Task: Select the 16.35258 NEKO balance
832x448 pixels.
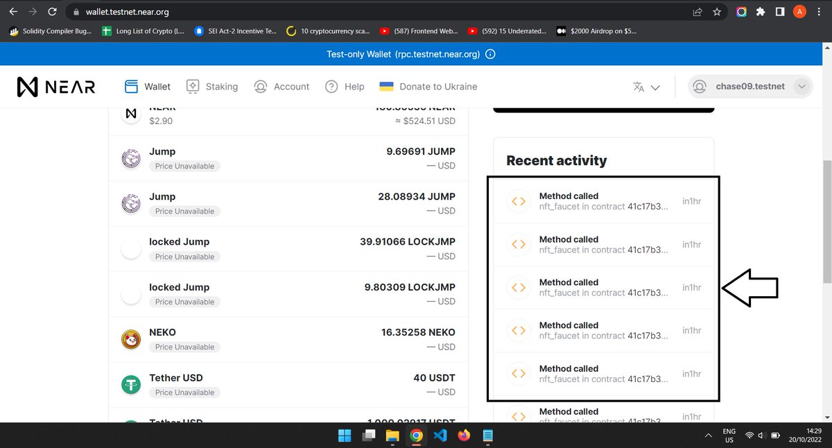Action: (x=418, y=332)
